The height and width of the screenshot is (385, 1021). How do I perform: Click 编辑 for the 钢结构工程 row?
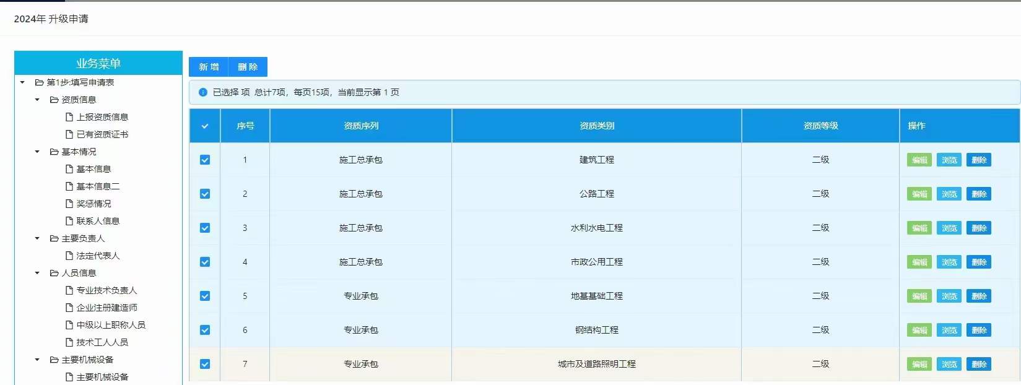click(x=919, y=330)
